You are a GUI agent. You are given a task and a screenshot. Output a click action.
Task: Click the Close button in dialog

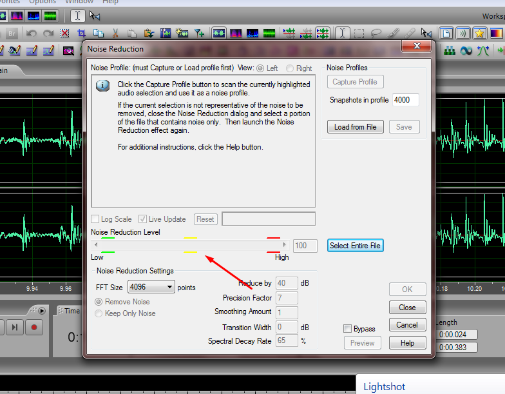click(407, 308)
